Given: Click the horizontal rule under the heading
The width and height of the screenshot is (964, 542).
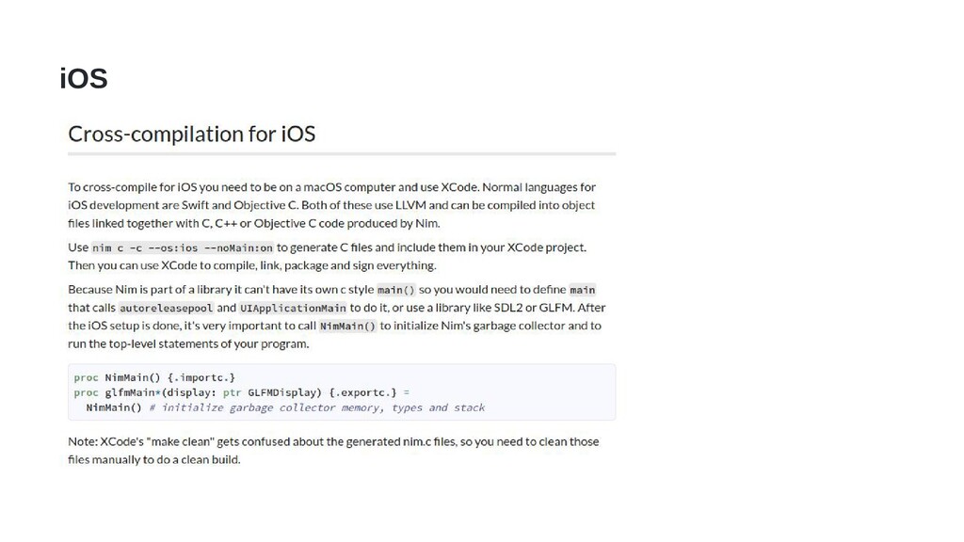Looking at the screenshot, I should click(342, 153).
